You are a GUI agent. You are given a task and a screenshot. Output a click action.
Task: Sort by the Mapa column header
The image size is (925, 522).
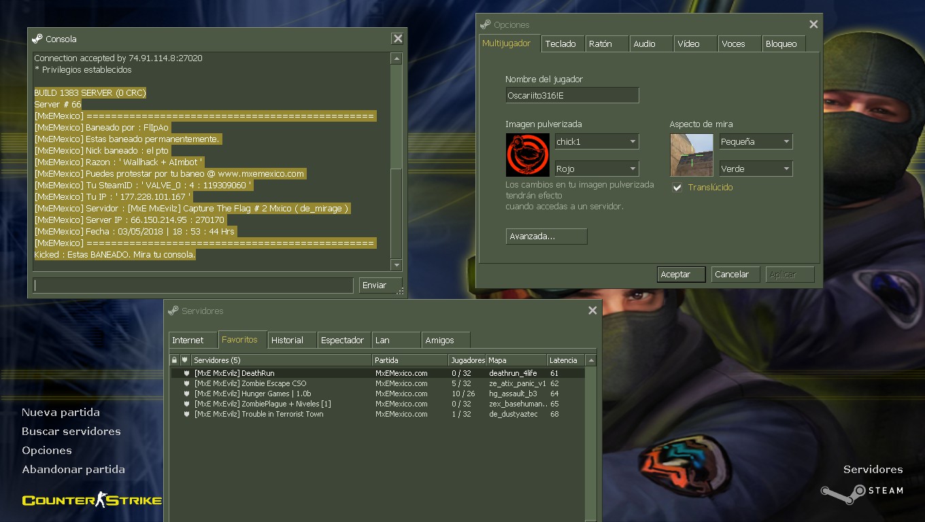click(x=516, y=360)
